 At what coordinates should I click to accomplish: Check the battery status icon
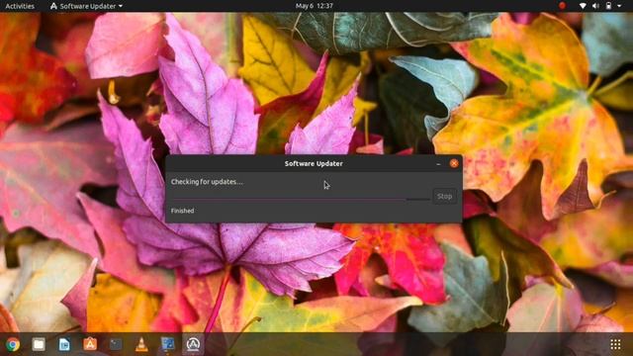(608, 6)
